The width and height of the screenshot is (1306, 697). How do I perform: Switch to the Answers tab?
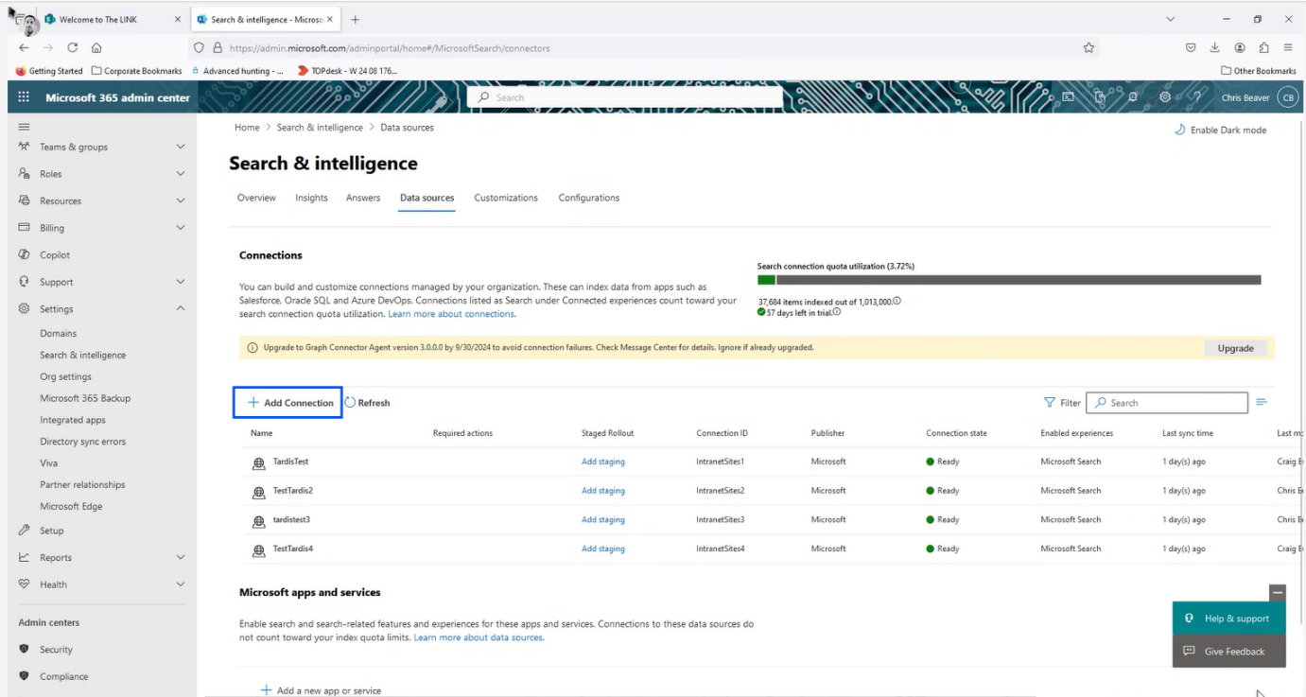[x=363, y=198]
